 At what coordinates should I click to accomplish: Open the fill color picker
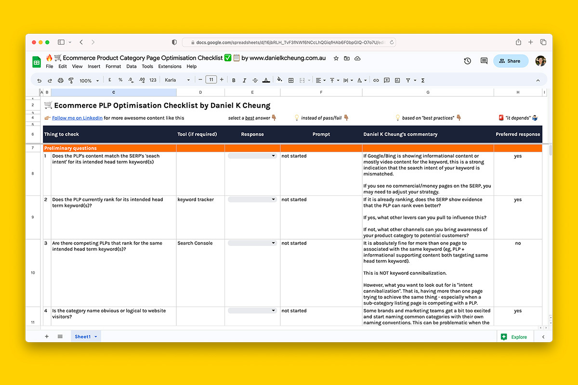280,80
